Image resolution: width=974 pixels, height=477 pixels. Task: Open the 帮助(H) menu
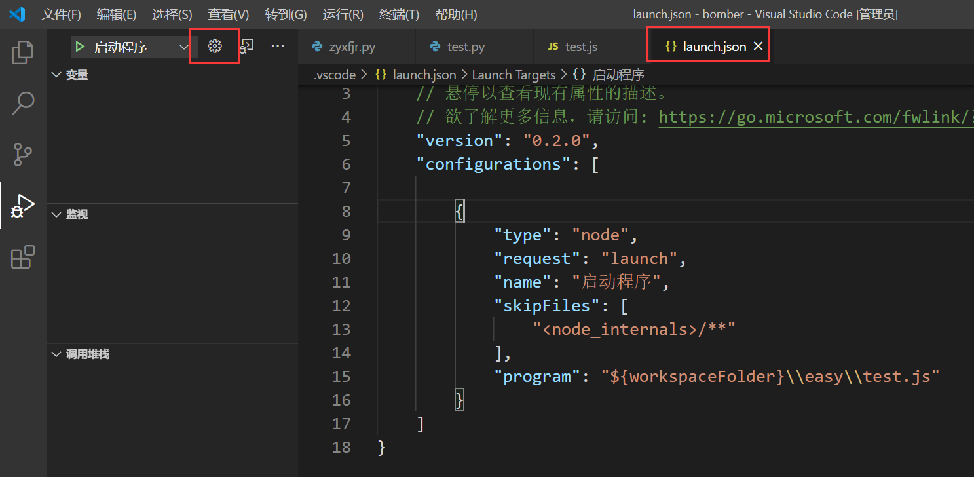(x=456, y=14)
